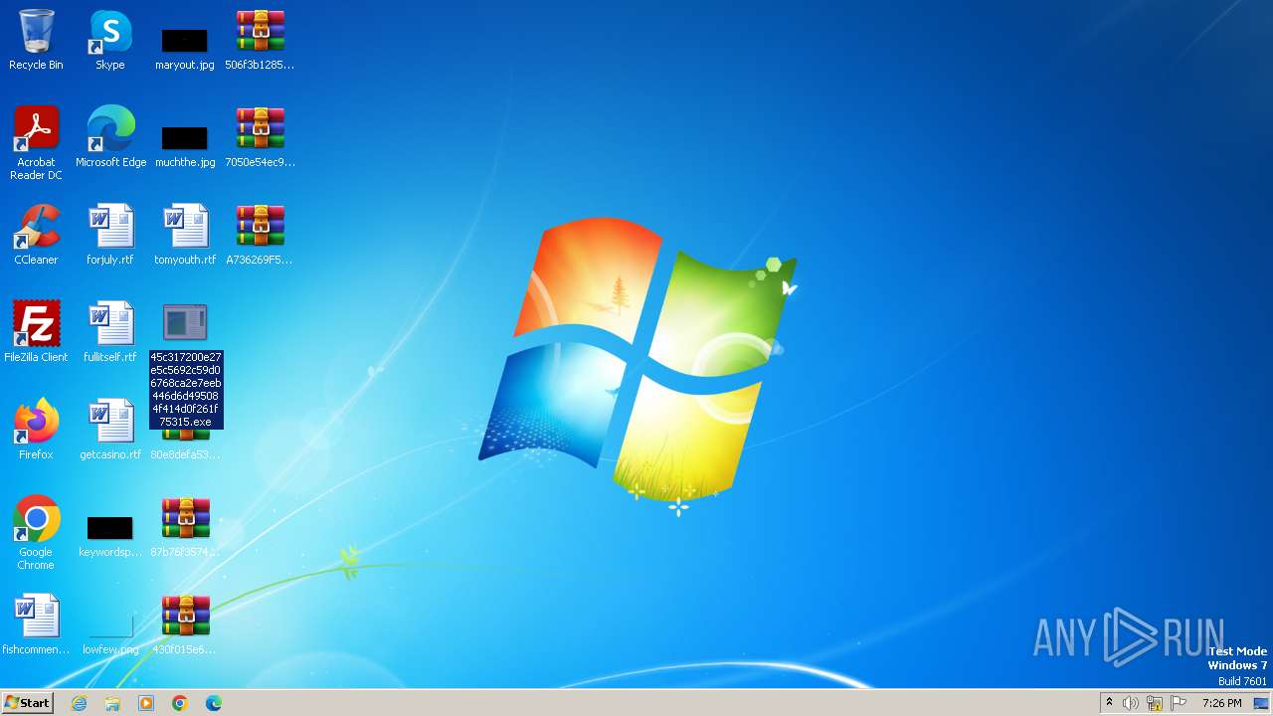The width and height of the screenshot is (1273, 716).
Task: Select the fishcommen document file
Action: point(36,625)
